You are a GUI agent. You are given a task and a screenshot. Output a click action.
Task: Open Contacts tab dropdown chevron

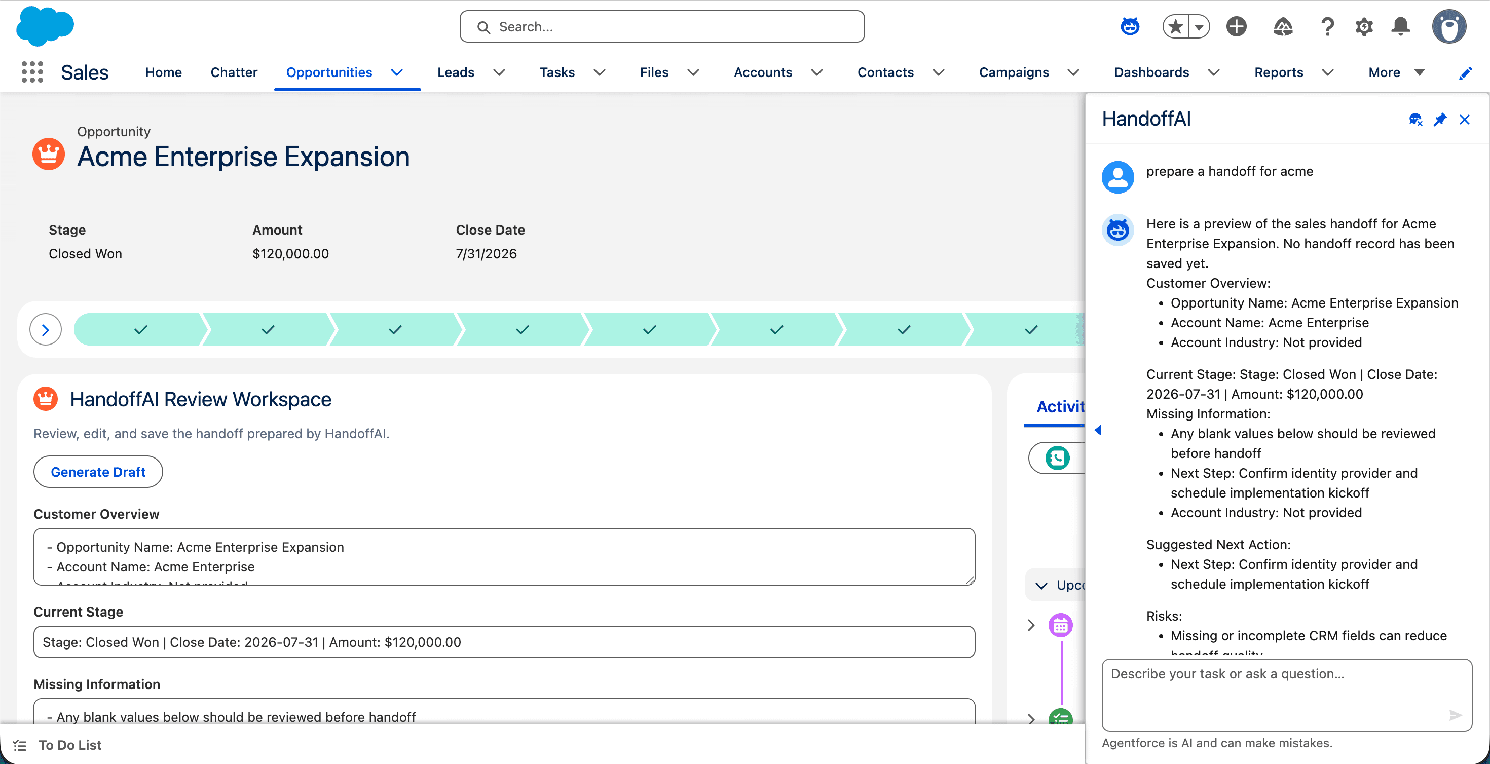coord(939,72)
